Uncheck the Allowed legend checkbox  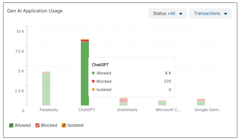pos(11,125)
